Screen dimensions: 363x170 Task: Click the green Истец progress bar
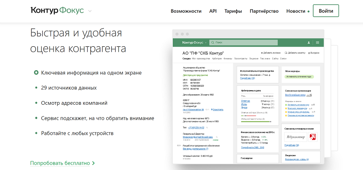click(x=256, y=121)
